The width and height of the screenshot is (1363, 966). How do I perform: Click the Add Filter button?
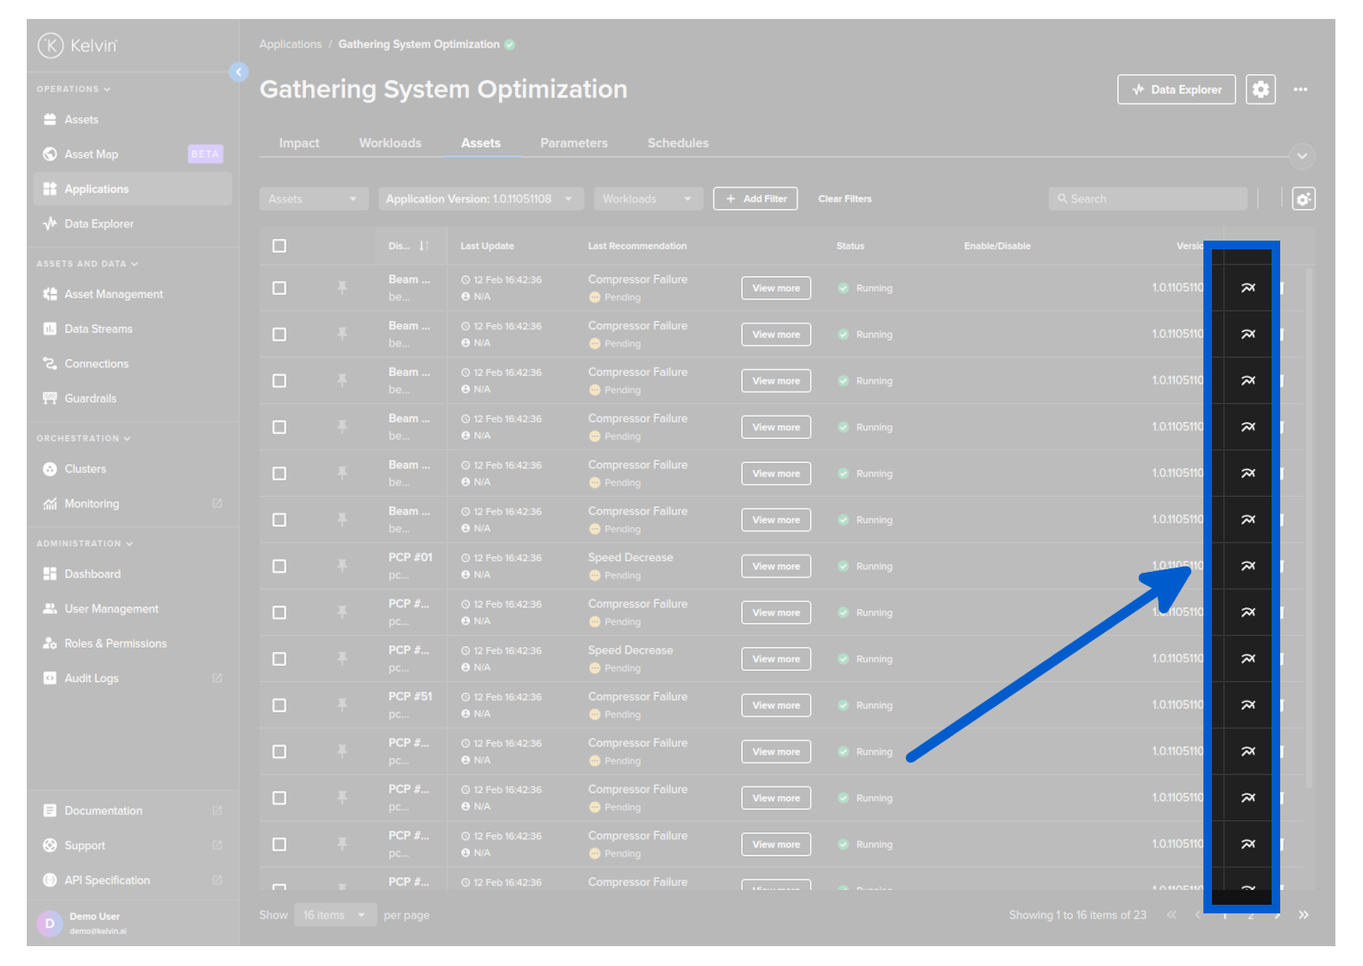coord(755,199)
